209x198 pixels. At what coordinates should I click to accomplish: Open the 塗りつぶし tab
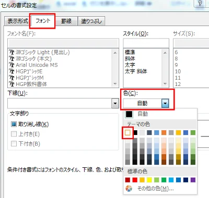91,21
